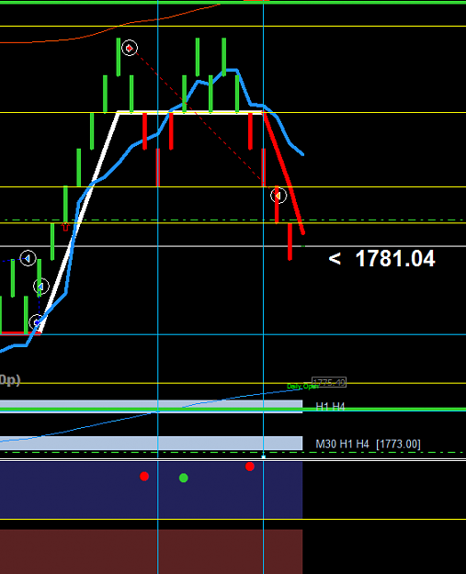Select the Daily Open label
The width and height of the screenshot is (466, 574).
302,387
